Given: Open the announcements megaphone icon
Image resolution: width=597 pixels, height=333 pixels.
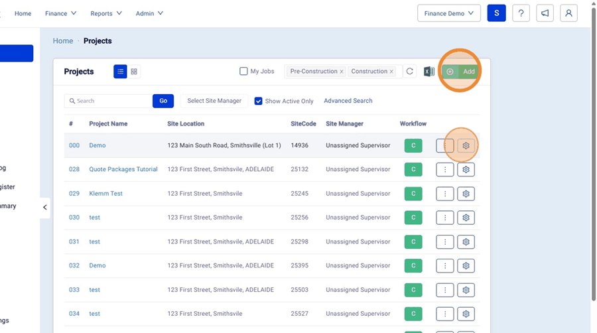Looking at the screenshot, I should click(x=545, y=13).
